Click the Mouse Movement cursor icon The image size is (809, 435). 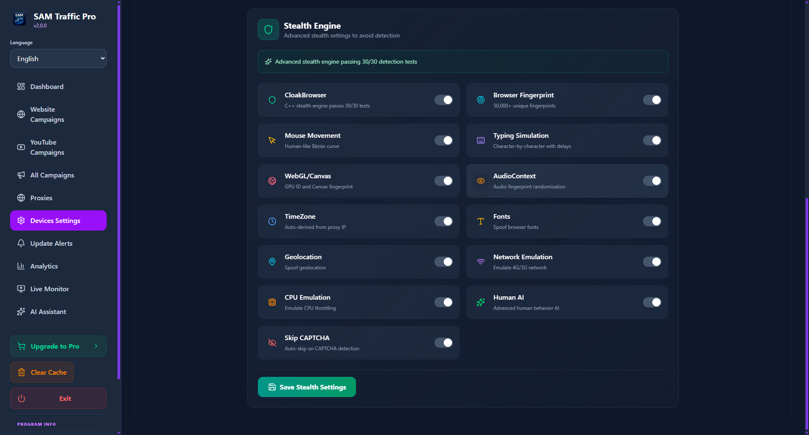[x=272, y=140]
